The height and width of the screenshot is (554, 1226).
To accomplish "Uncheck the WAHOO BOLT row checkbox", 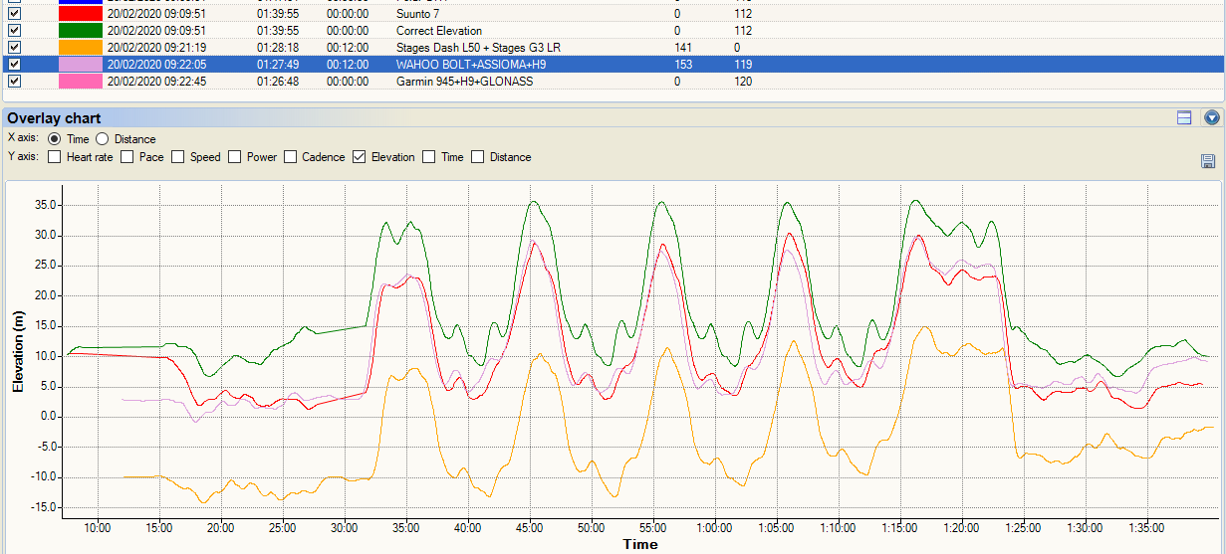I will (x=14, y=64).
